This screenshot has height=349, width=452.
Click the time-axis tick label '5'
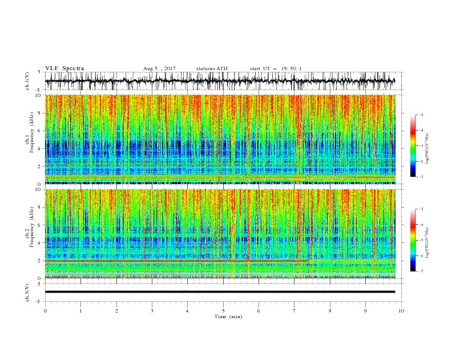(x=223, y=311)
